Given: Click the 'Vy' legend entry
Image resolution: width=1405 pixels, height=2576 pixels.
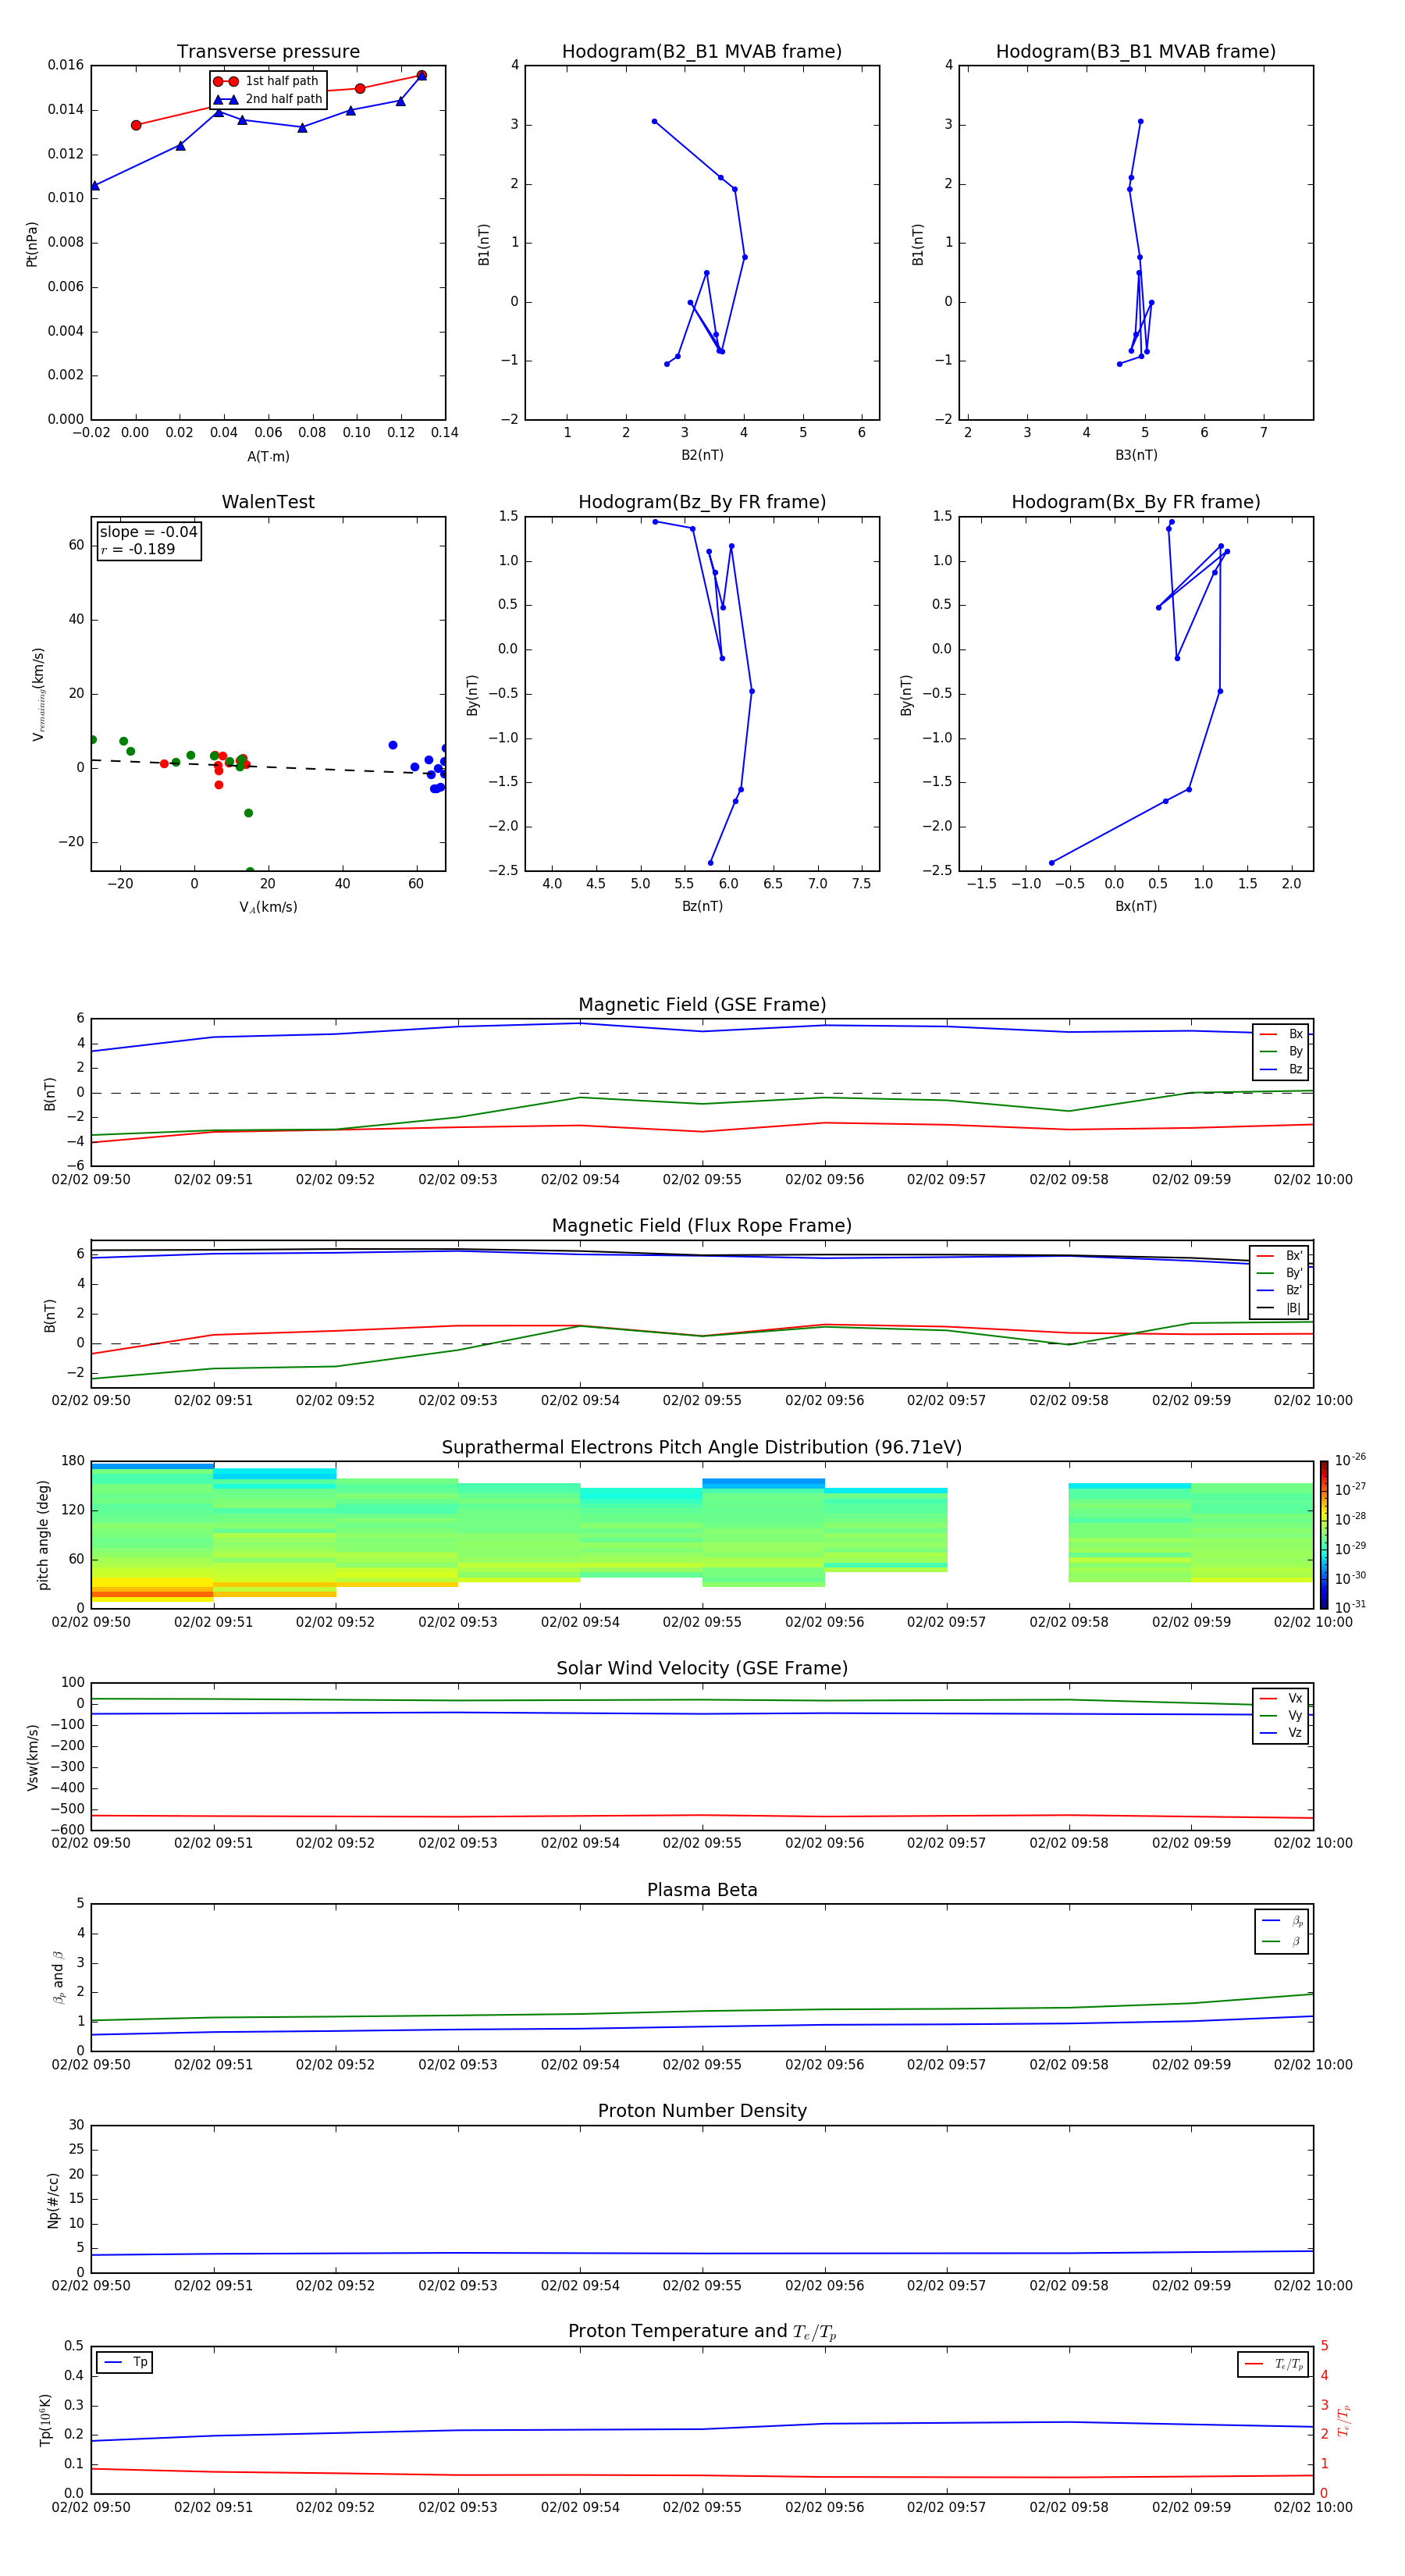Looking at the screenshot, I should [x=1282, y=1716].
